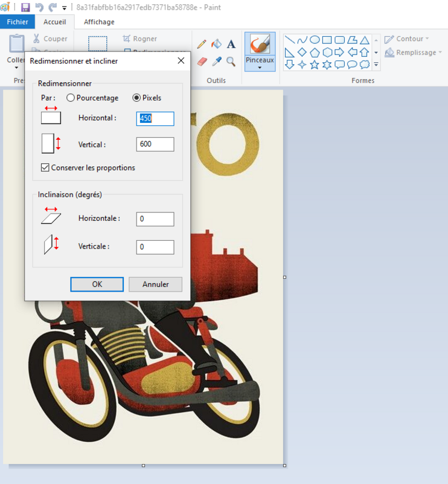Click the rectangular selection tool
The height and width of the screenshot is (484, 448).
98,43
